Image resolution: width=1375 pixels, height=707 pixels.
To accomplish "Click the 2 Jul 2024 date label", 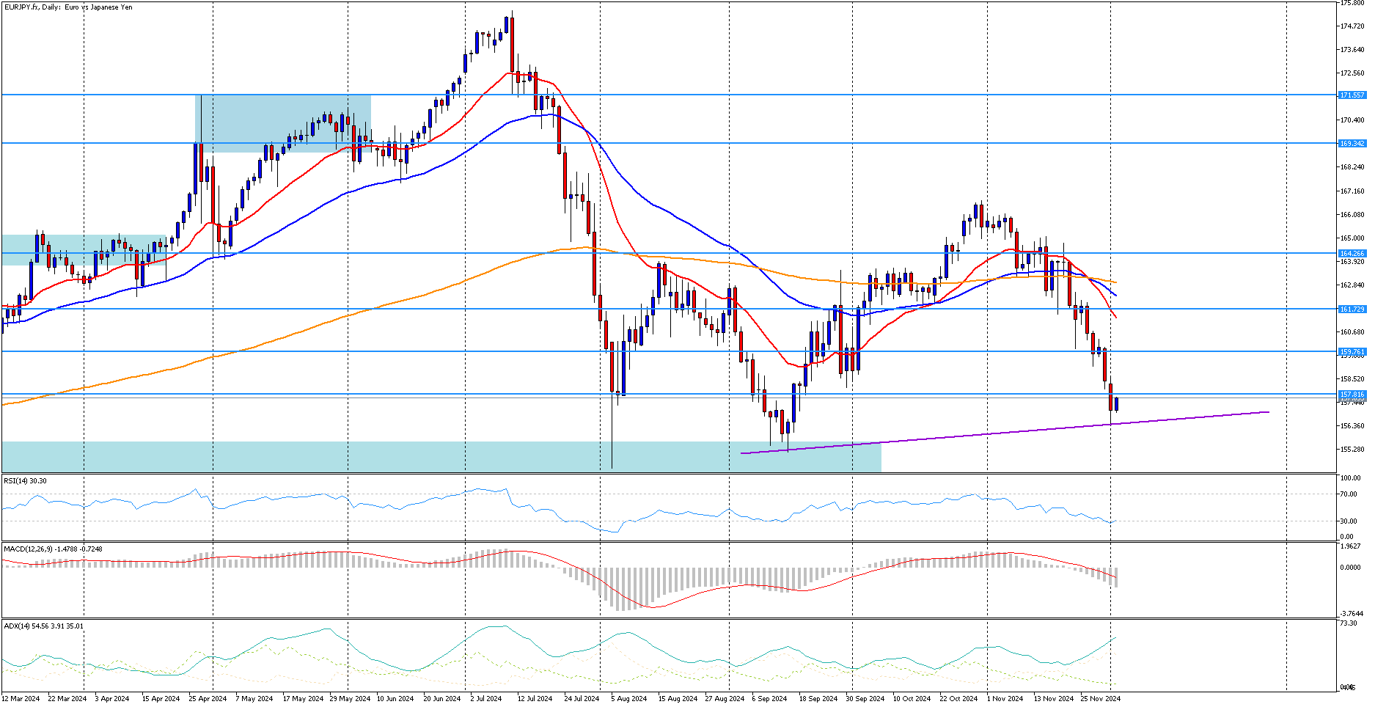I will pyautogui.click(x=485, y=699).
